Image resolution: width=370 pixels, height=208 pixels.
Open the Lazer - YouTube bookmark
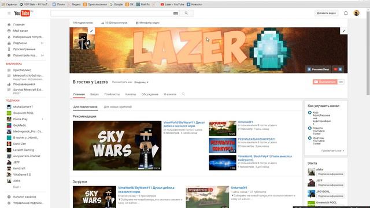click(x=172, y=4)
